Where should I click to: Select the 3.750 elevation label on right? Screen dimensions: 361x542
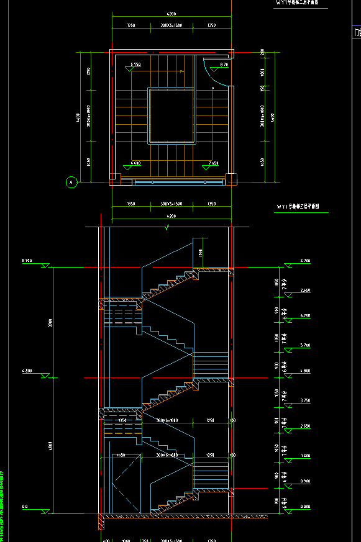pos(305,400)
